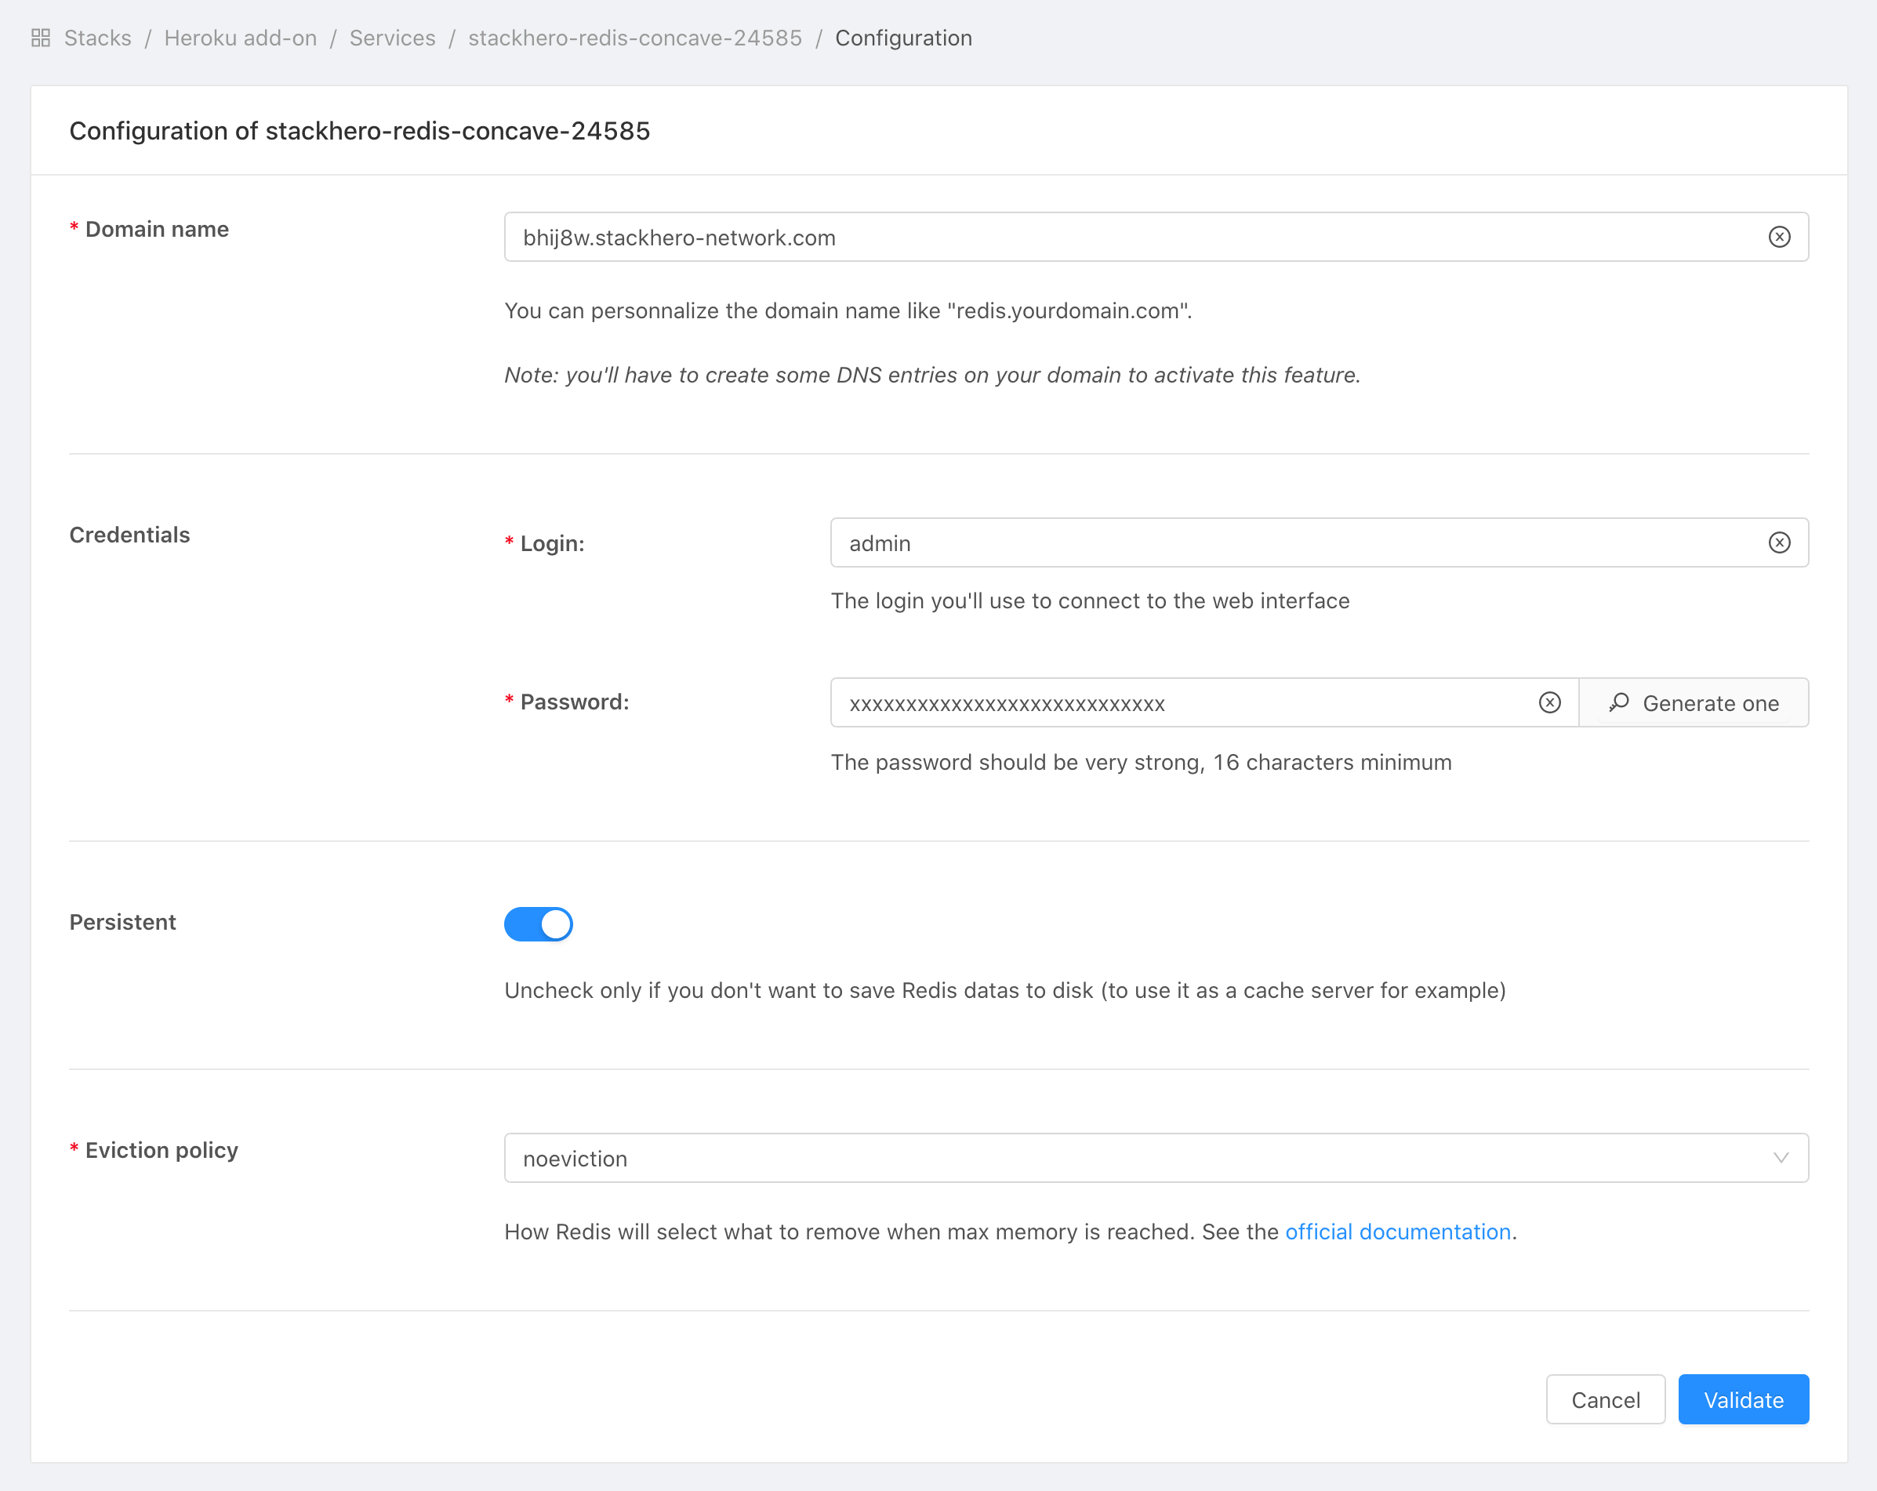This screenshot has height=1491, width=1877.
Task: Click the Generate one password button
Action: pos(1696,702)
